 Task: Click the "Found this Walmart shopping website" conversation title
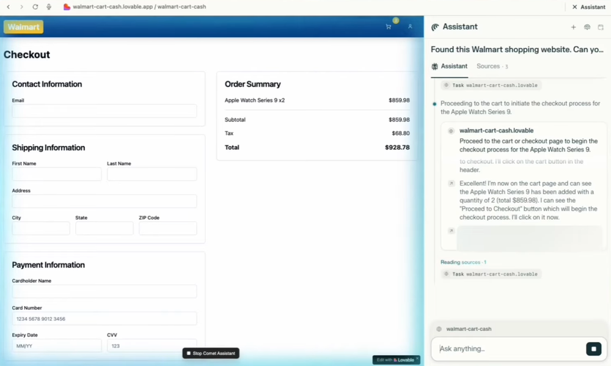517,49
